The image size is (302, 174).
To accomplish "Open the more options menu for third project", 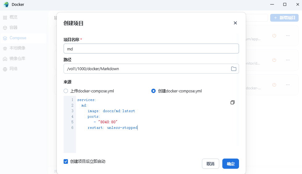I will [x=288, y=84].
